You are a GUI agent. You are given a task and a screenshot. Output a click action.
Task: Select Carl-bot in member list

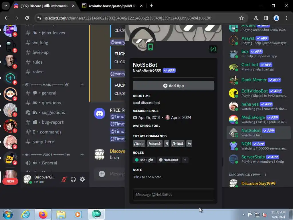tap(259, 67)
